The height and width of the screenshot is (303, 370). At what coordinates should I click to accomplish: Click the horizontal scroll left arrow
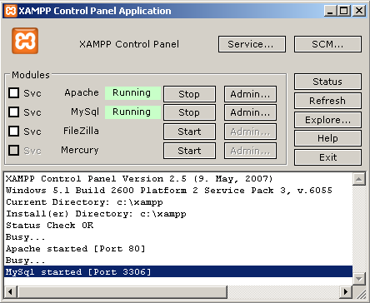pos(11,291)
